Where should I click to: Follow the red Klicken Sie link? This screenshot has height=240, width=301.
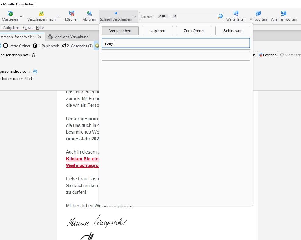[x=83, y=159]
